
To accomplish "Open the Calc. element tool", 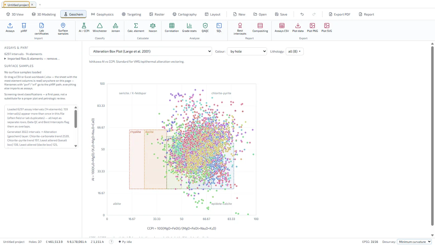I will (136, 28).
